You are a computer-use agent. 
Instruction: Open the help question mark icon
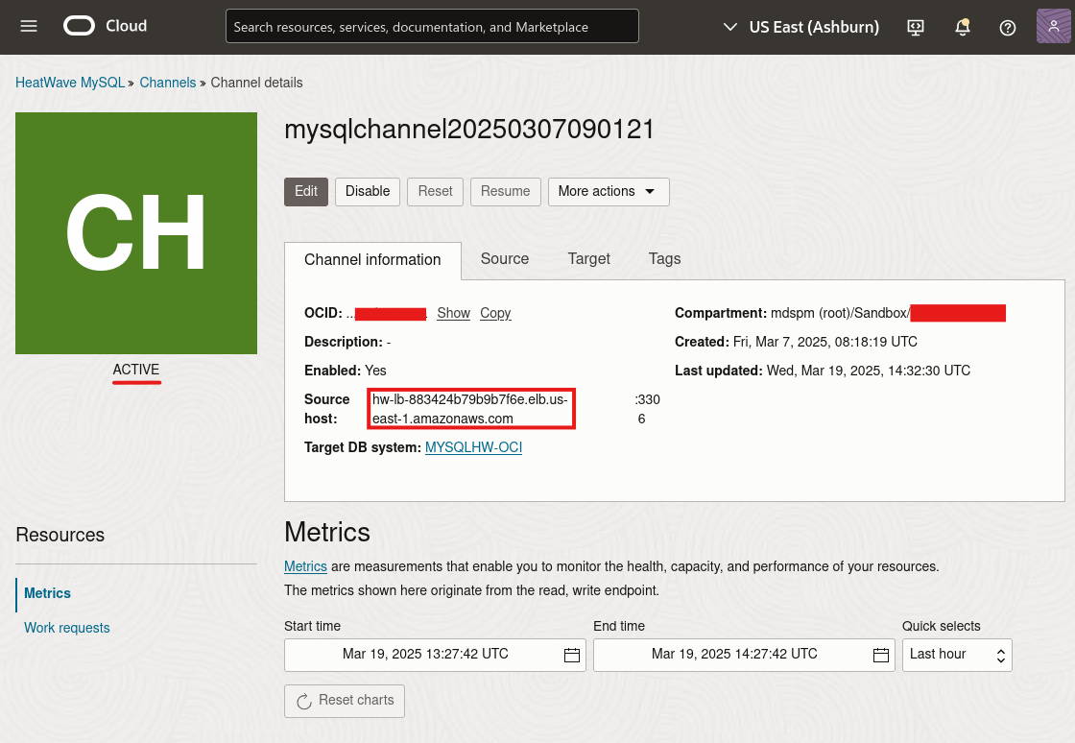(x=1008, y=27)
